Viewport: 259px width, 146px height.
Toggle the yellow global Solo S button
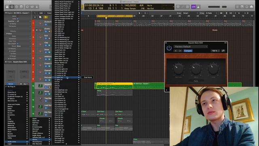(x=46, y=17)
